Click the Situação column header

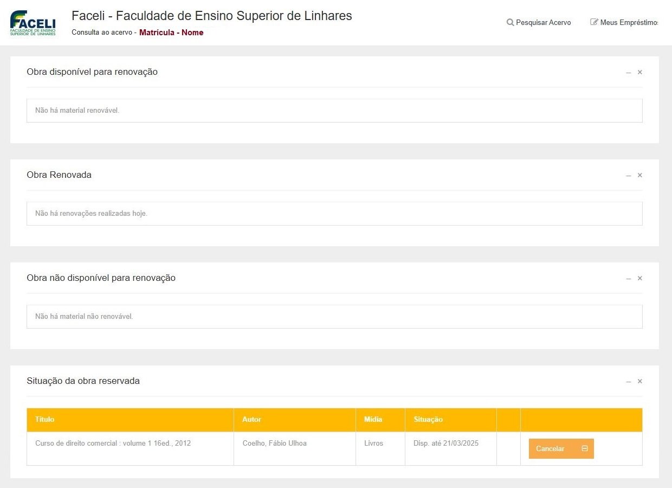click(428, 420)
